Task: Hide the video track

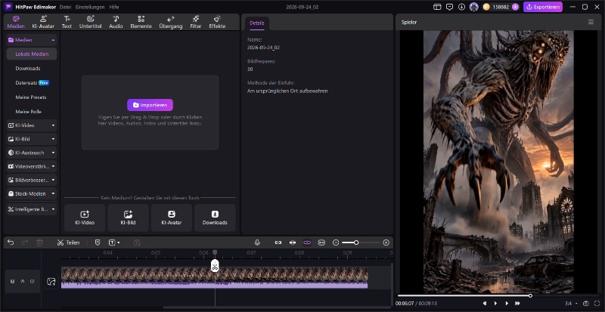Action: point(23,282)
